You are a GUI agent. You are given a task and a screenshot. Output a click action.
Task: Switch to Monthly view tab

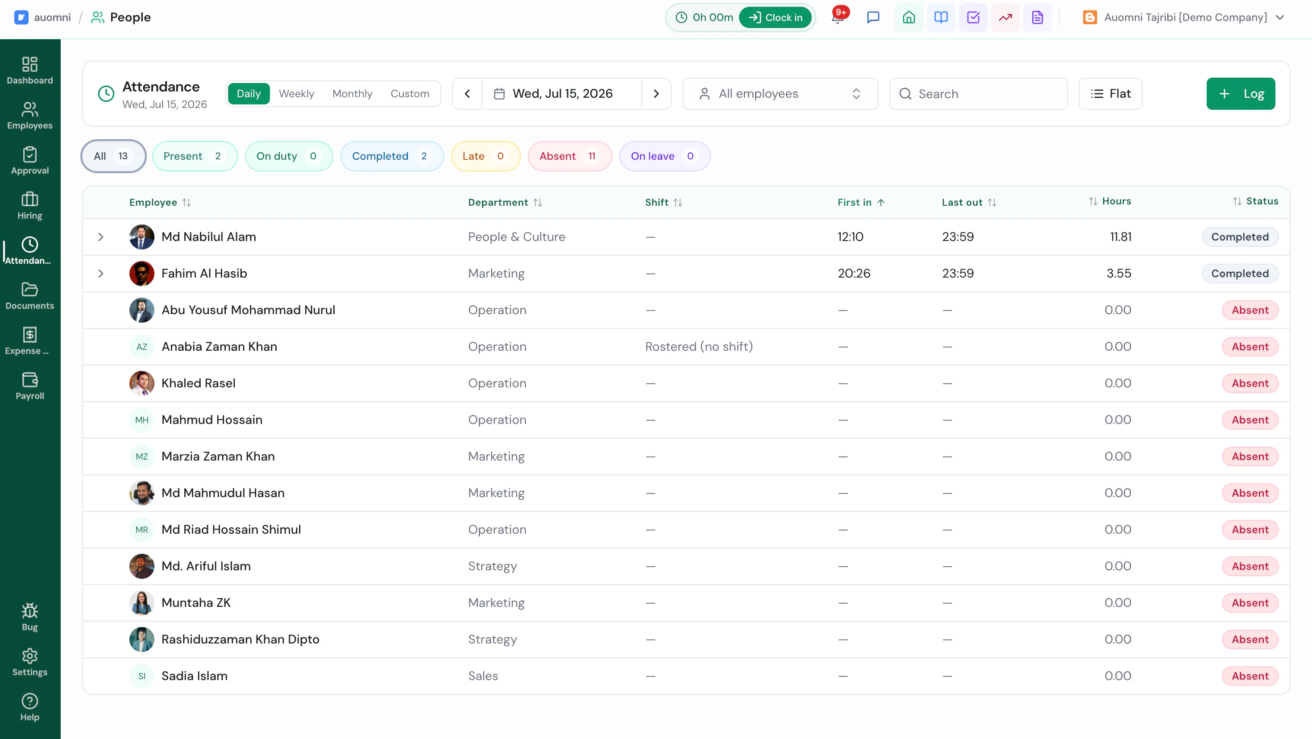pos(353,94)
